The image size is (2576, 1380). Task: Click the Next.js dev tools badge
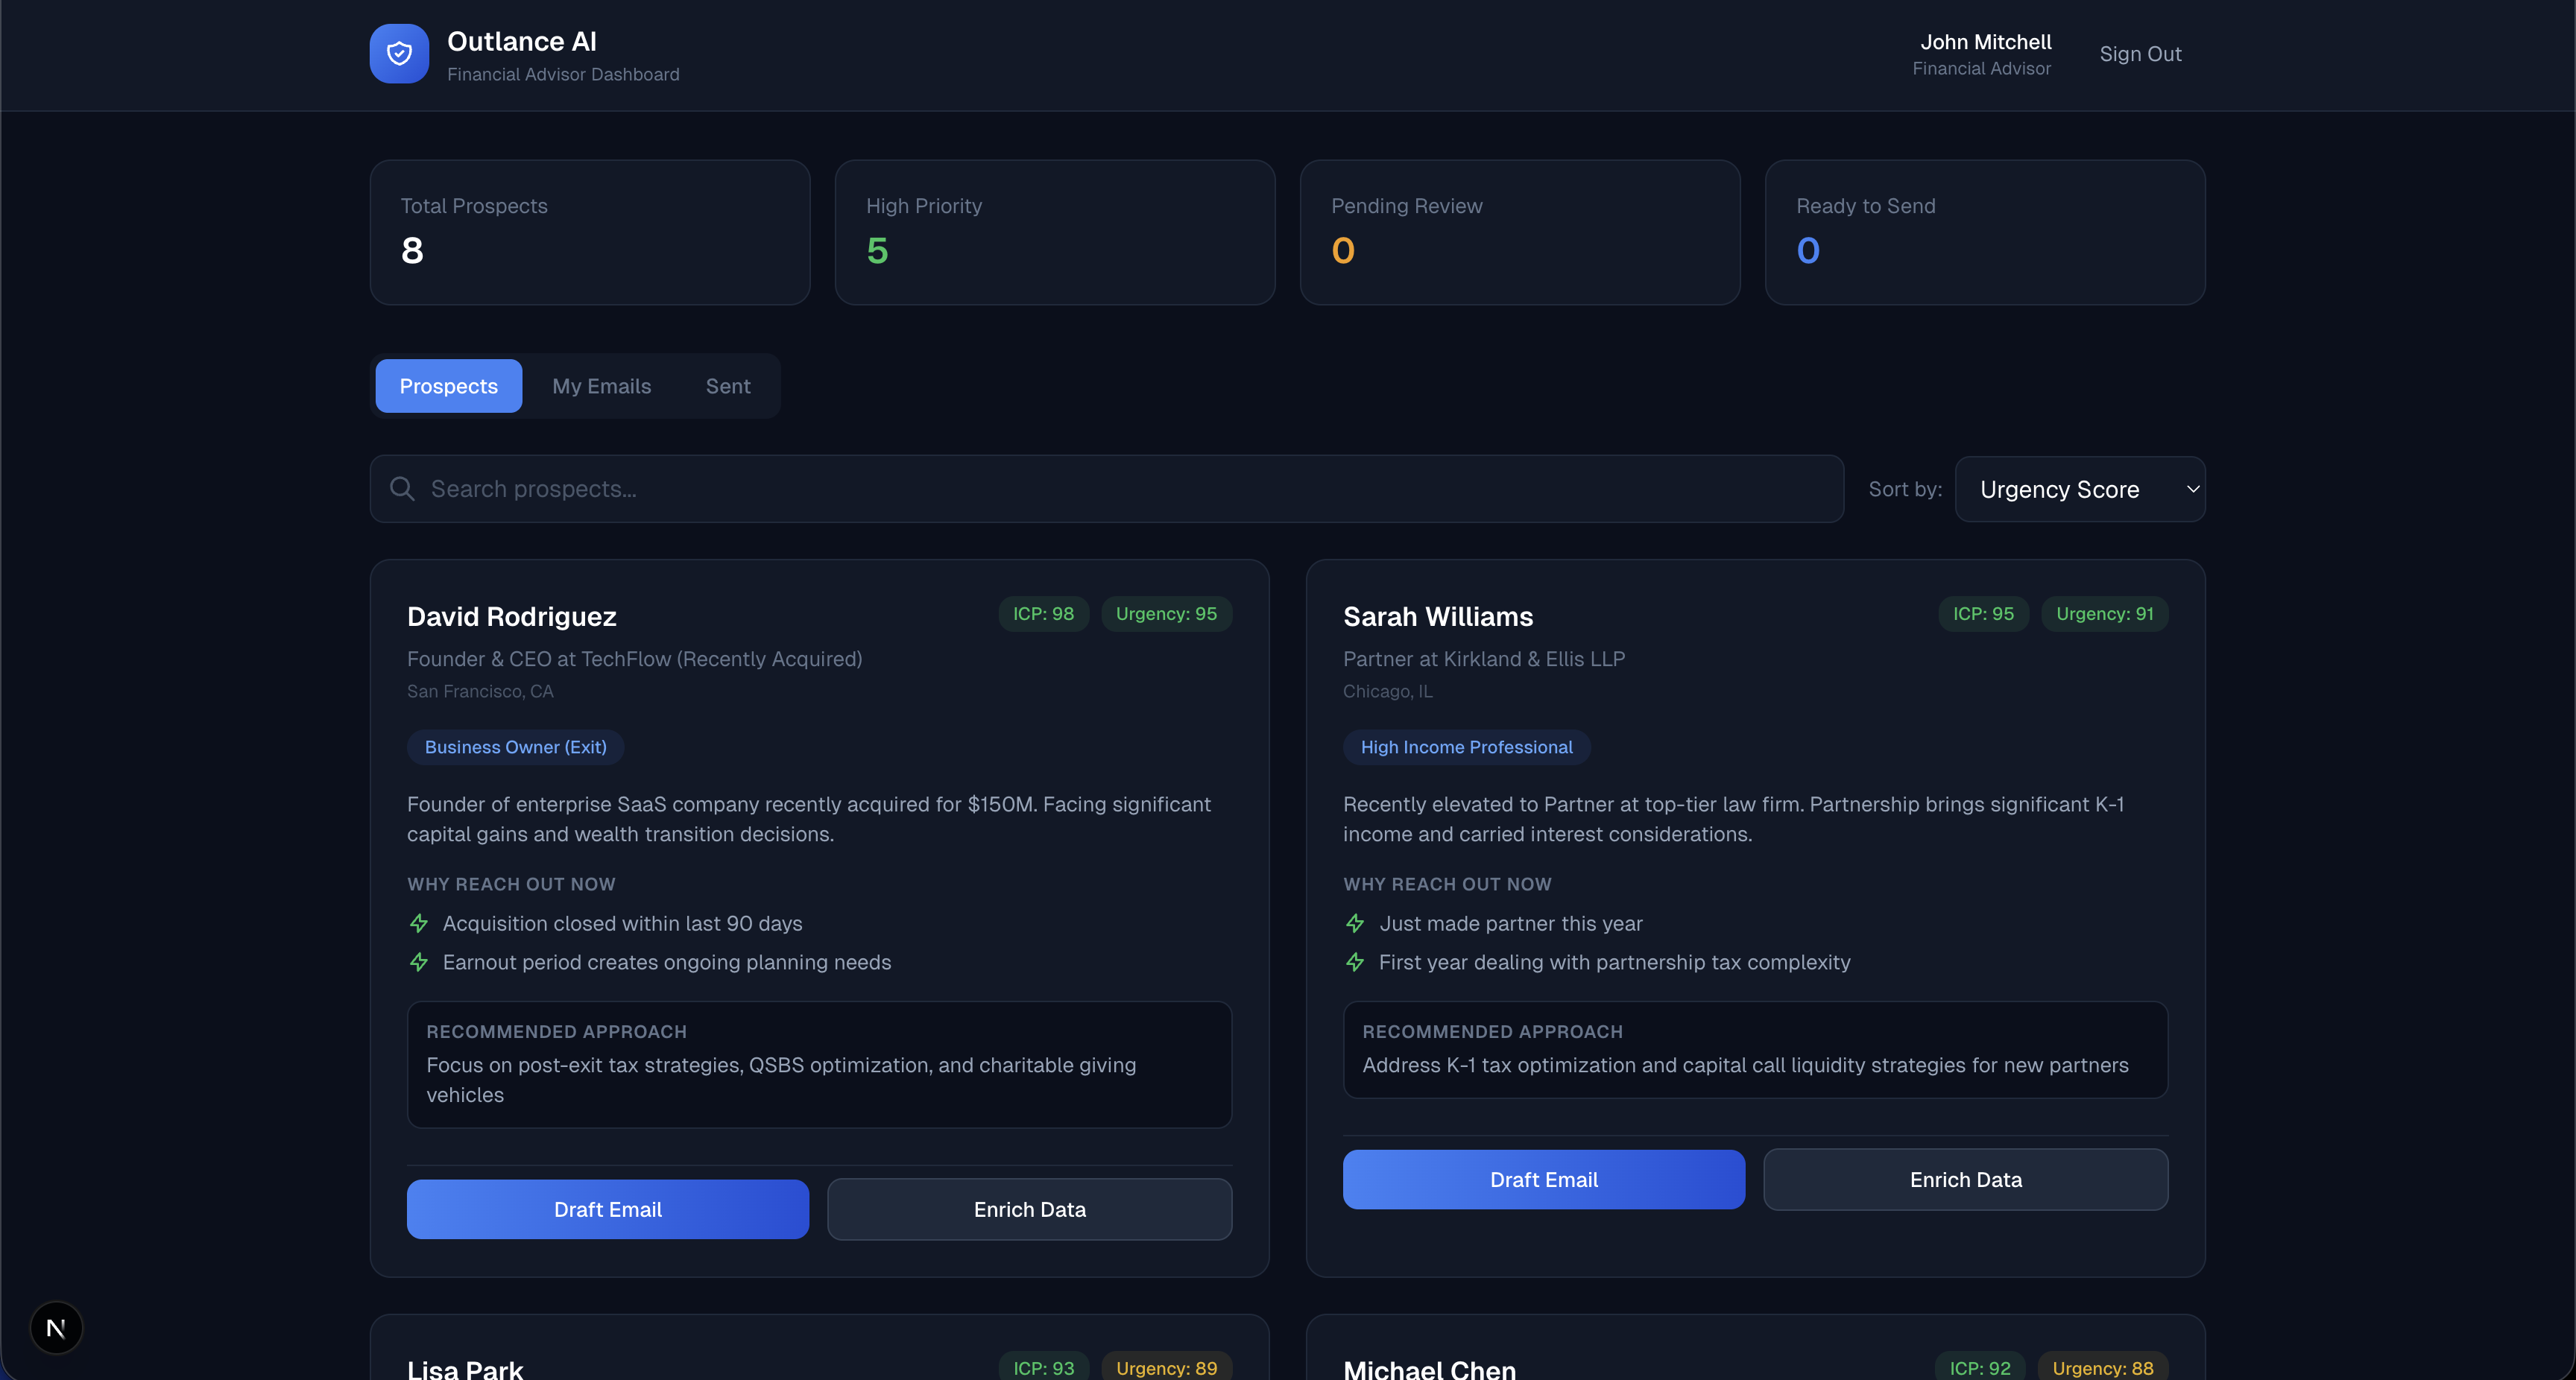pos(56,1328)
